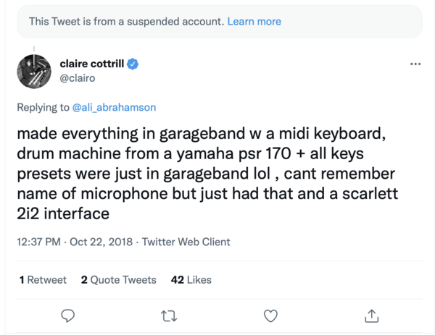435x335 pixels.
Task: Click the tweet body text
Action: [x=207, y=174]
